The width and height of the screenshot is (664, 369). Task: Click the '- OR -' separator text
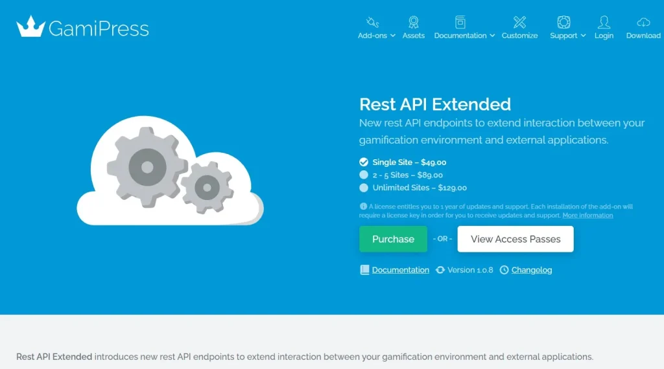click(442, 239)
